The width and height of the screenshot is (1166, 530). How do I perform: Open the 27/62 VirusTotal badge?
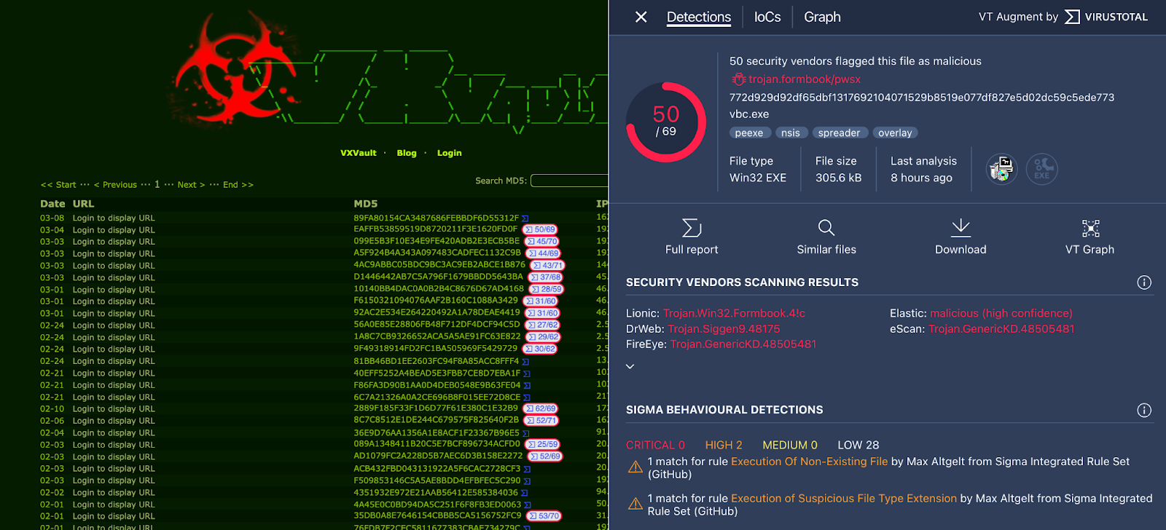tap(543, 325)
